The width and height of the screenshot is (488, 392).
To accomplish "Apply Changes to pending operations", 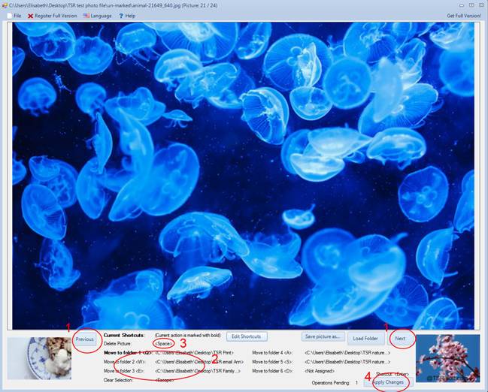I will [388, 382].
